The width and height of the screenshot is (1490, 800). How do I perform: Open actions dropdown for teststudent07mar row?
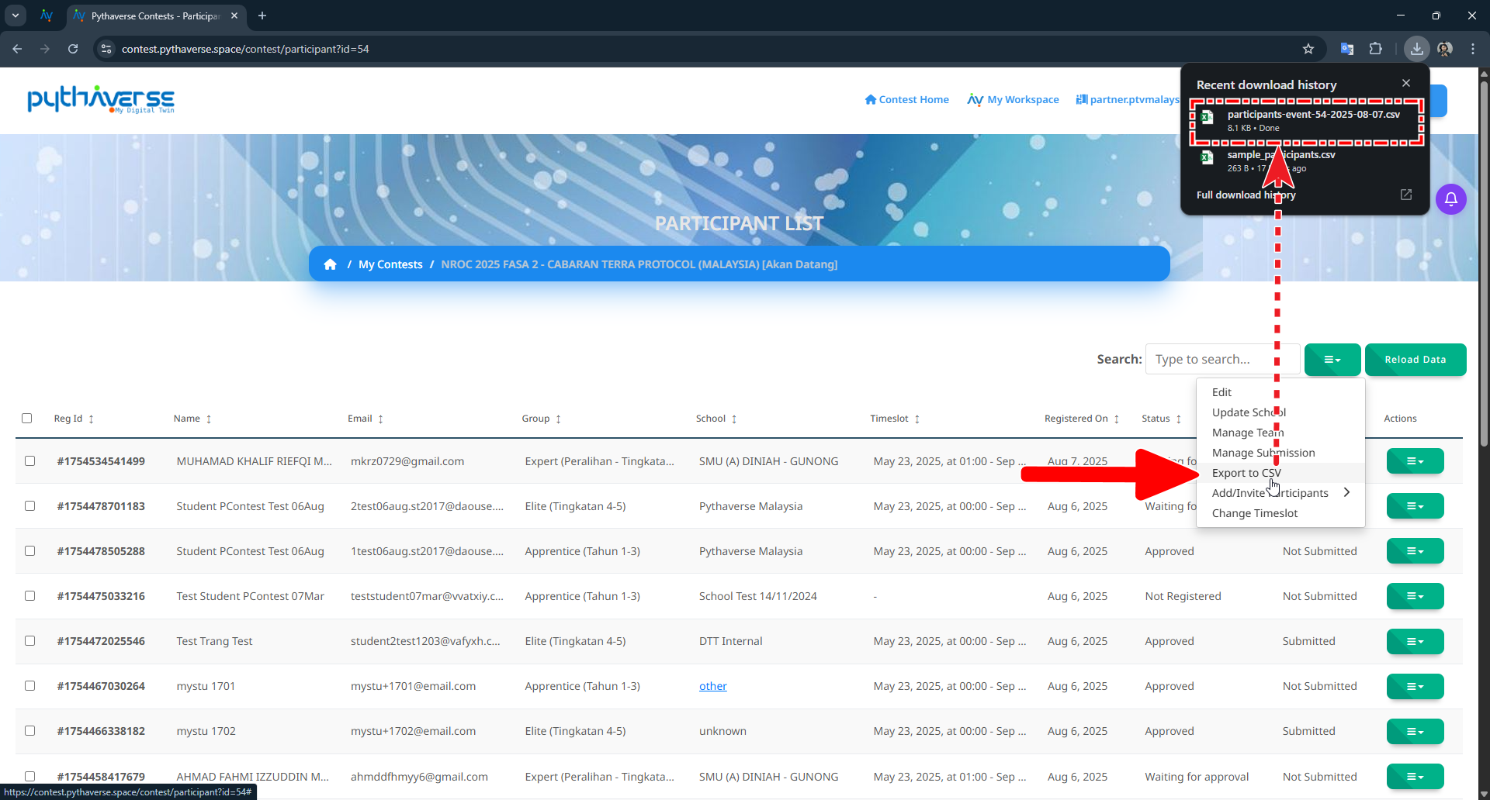tap(1415, 596)
